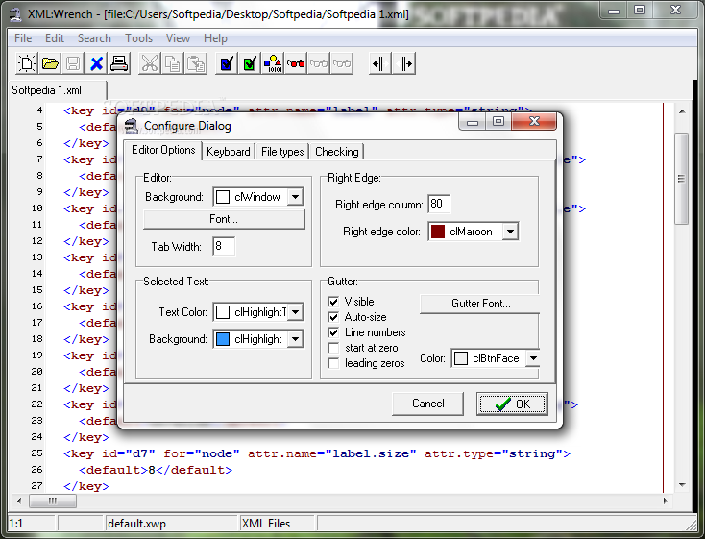Open the Selected Text Background clHighlight dropdown
705x539 pixels.
[x=295, y=339]
